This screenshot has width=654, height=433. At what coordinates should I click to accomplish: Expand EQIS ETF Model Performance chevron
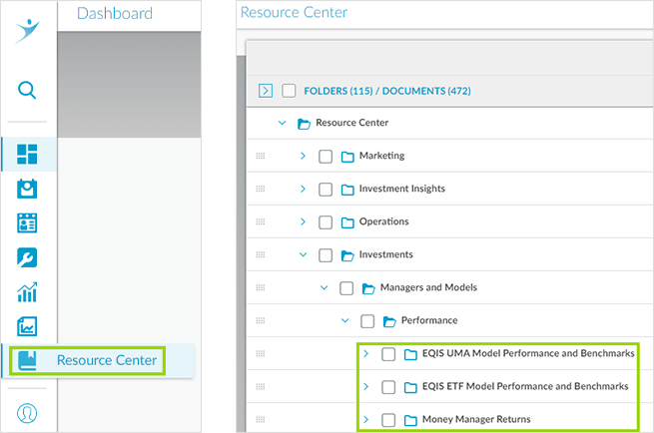point(365,387)
